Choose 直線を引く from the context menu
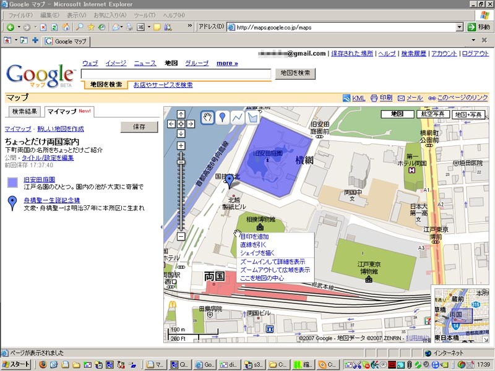The width and height of the screenshot is (495, 371). click(253, 245)
